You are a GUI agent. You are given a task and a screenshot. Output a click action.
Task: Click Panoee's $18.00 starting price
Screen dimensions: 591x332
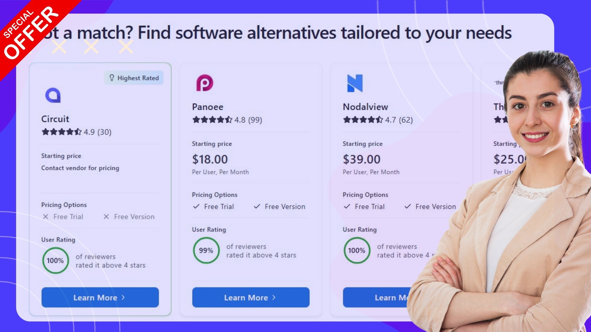click(x=210, y=159)
